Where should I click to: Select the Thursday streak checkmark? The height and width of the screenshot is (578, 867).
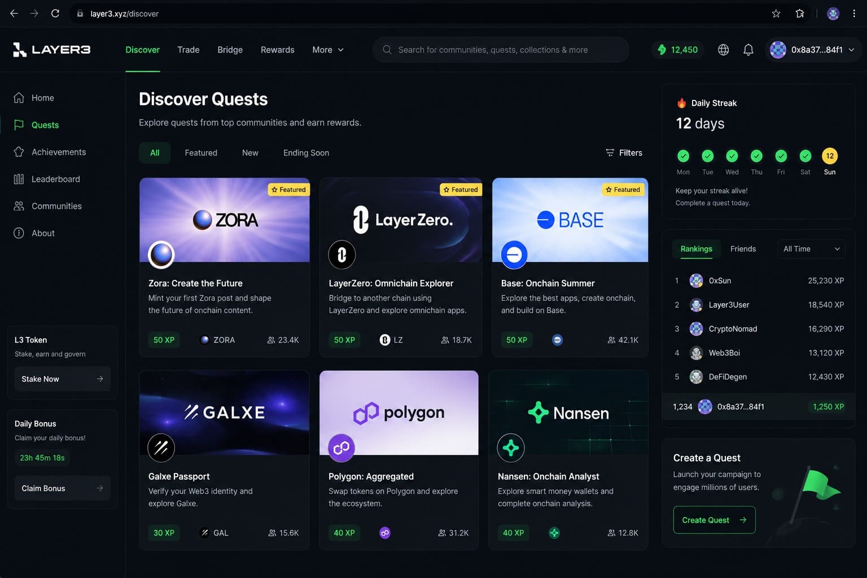pyautogui.click(x=756, y=156)
